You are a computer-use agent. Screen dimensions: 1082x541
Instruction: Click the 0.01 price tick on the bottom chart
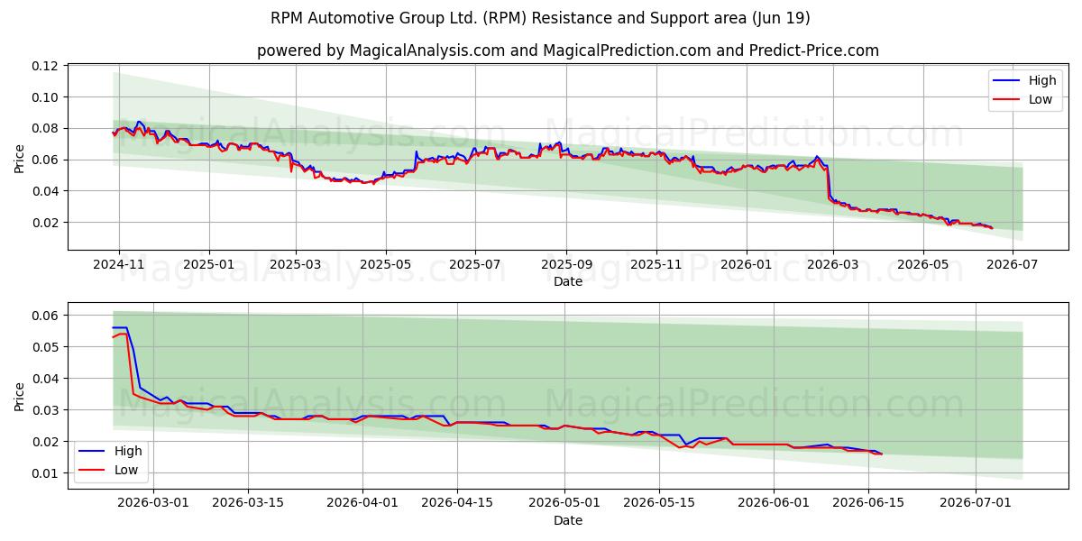44,473
